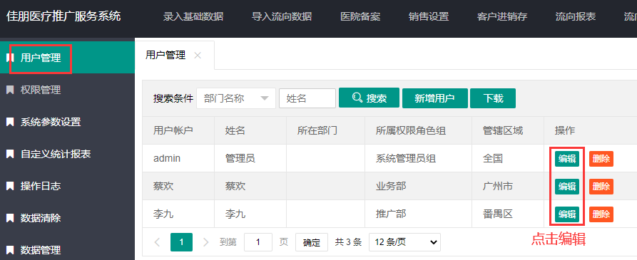Close the 用户管理 tab with X
Viewport: 637px width, 260px height.
pyautogui.click(x=198, y=56)
